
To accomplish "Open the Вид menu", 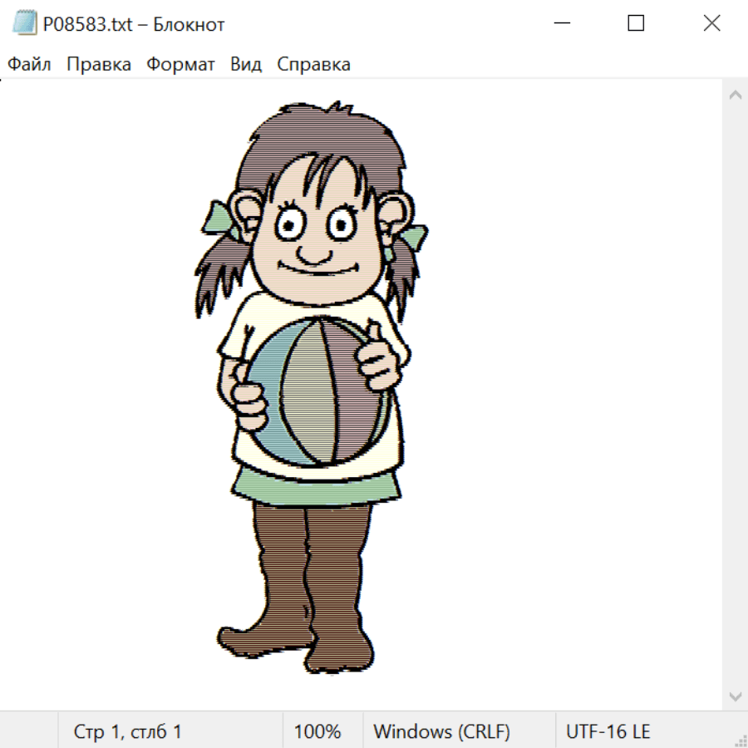I will pos(246,65).
